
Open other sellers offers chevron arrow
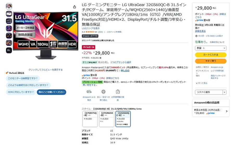point(227,111)
